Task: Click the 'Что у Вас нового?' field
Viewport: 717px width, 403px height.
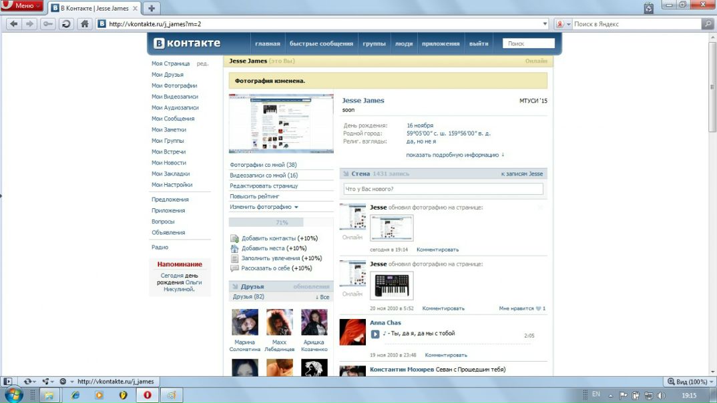Action: (443, 189)
